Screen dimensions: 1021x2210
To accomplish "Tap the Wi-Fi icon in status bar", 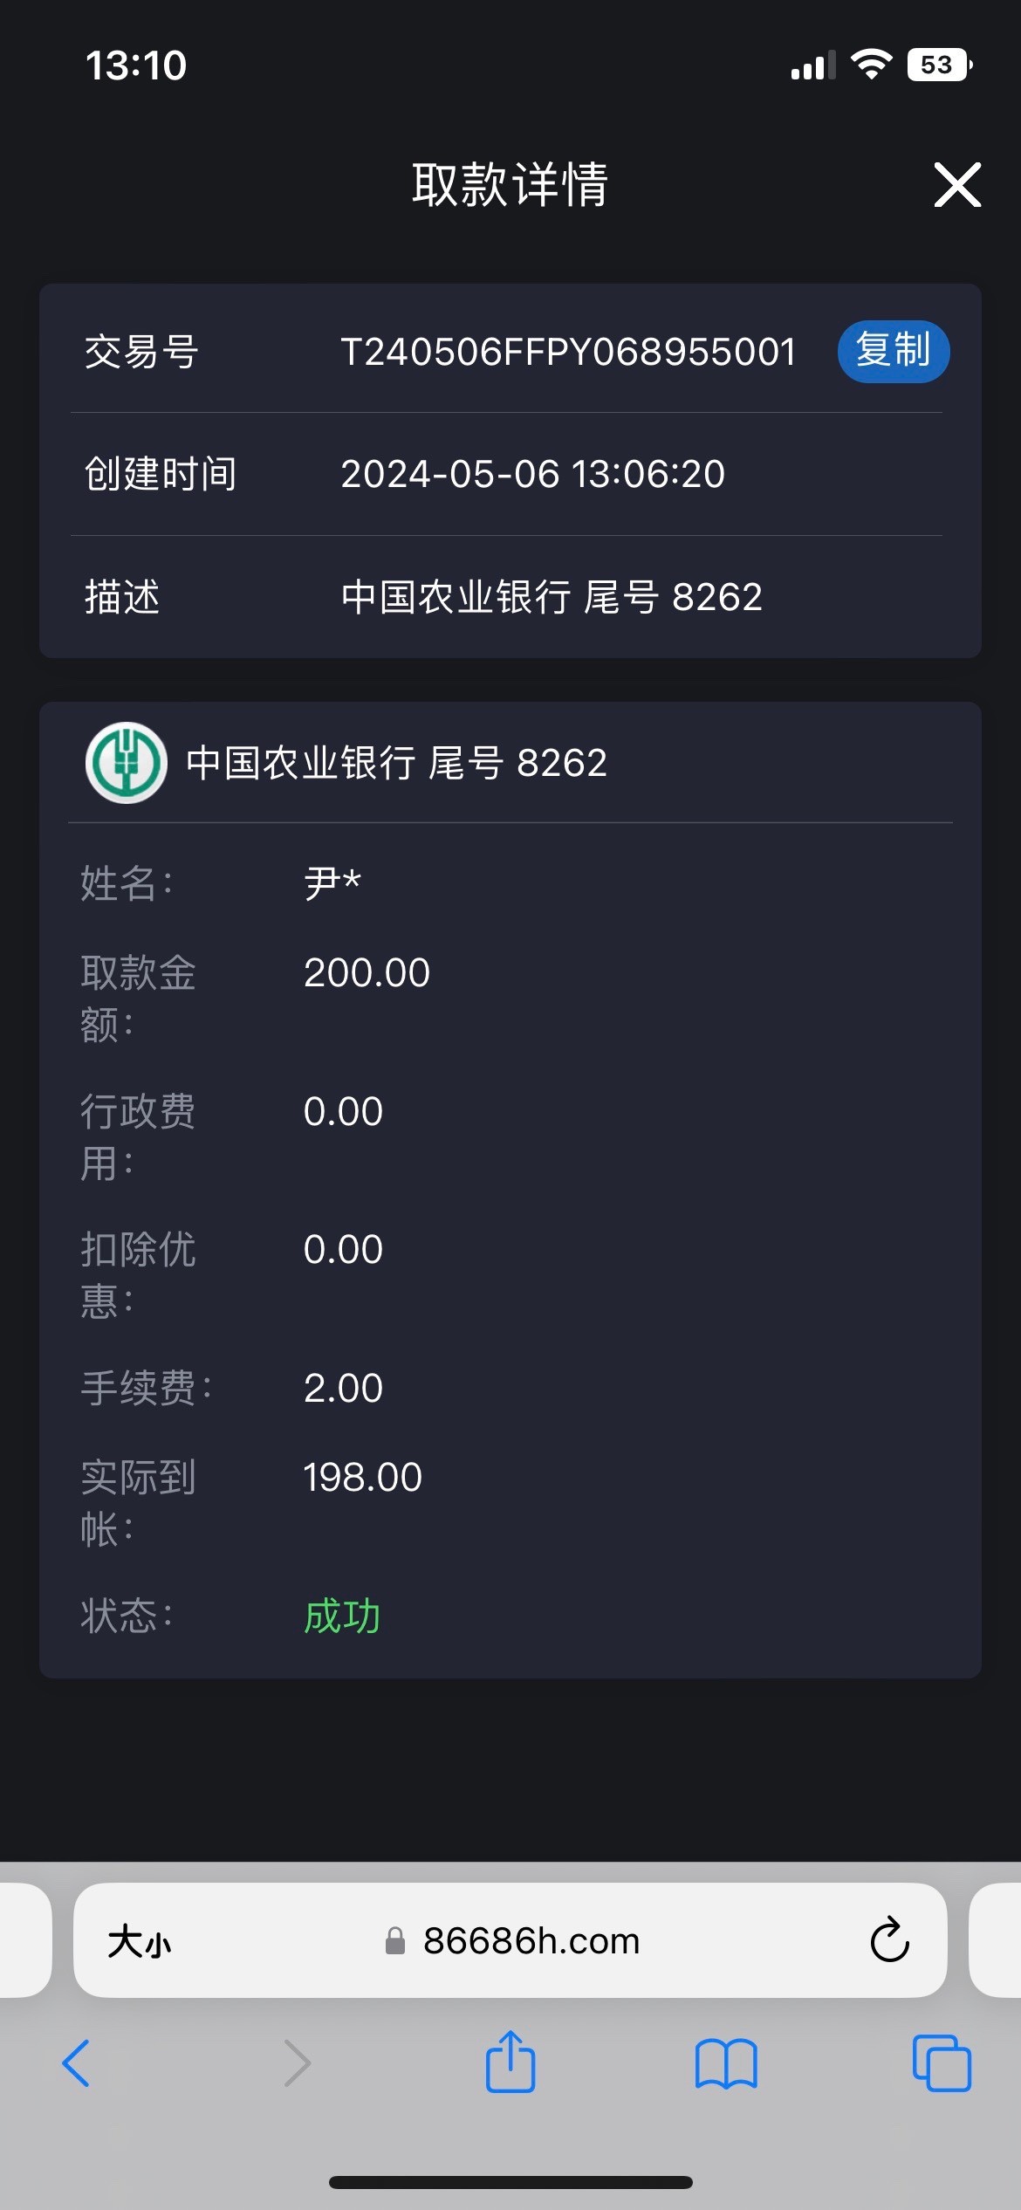I will 871,65.
